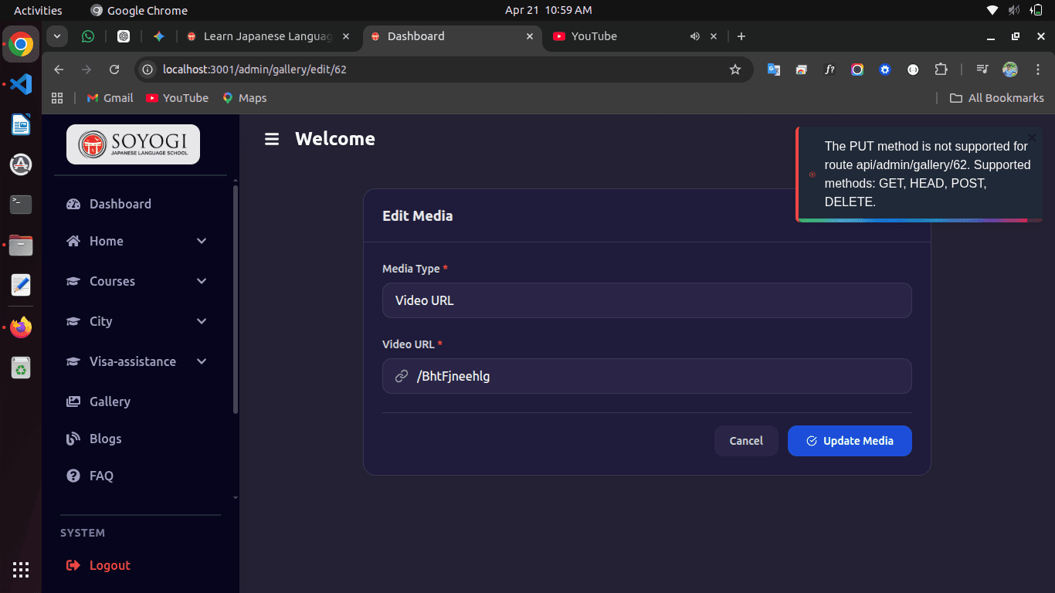Open Gallery from the sidebar
The height and width of the screenshot is (593, 1055).
click(110, 402)
